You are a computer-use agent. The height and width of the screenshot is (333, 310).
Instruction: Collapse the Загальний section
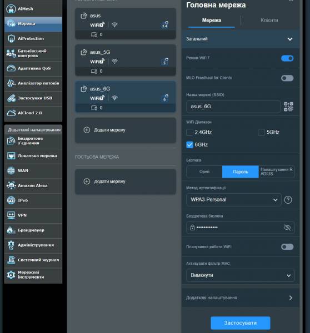pos(241,39)
